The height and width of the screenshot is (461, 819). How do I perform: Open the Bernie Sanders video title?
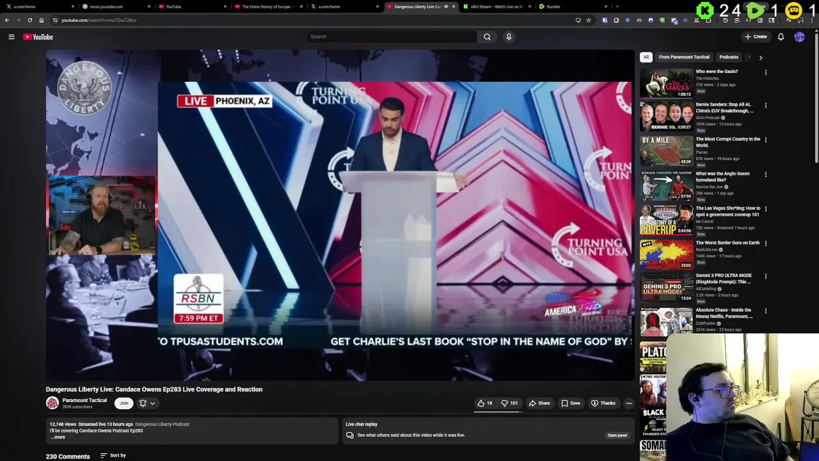point(724,108)
